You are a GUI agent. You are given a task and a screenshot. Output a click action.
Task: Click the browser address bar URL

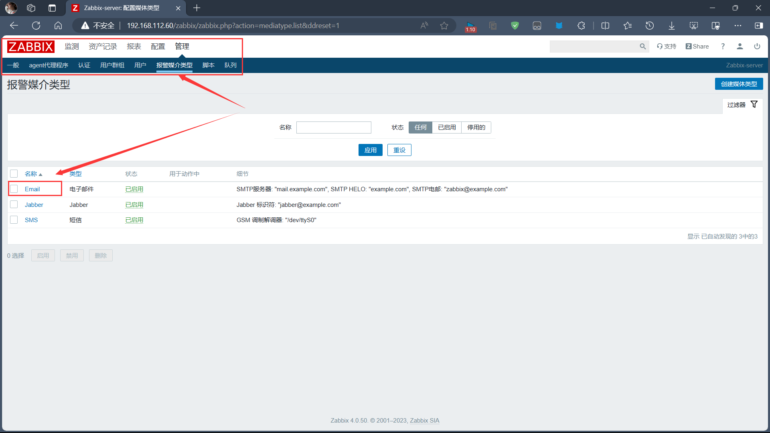coord(233,26)
